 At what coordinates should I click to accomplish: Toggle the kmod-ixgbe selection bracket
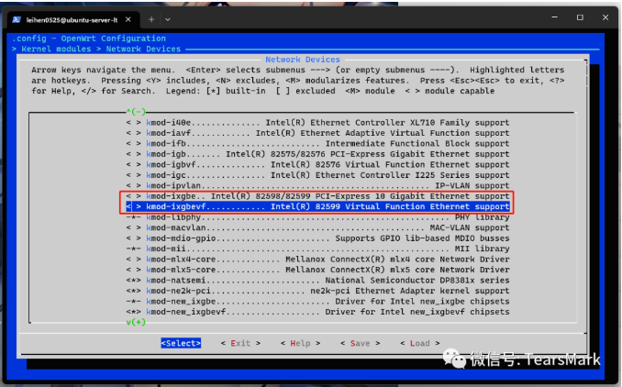(x=134, y=196)
